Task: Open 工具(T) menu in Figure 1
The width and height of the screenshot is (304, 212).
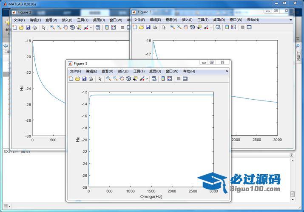Action: [x=83, y=20]
